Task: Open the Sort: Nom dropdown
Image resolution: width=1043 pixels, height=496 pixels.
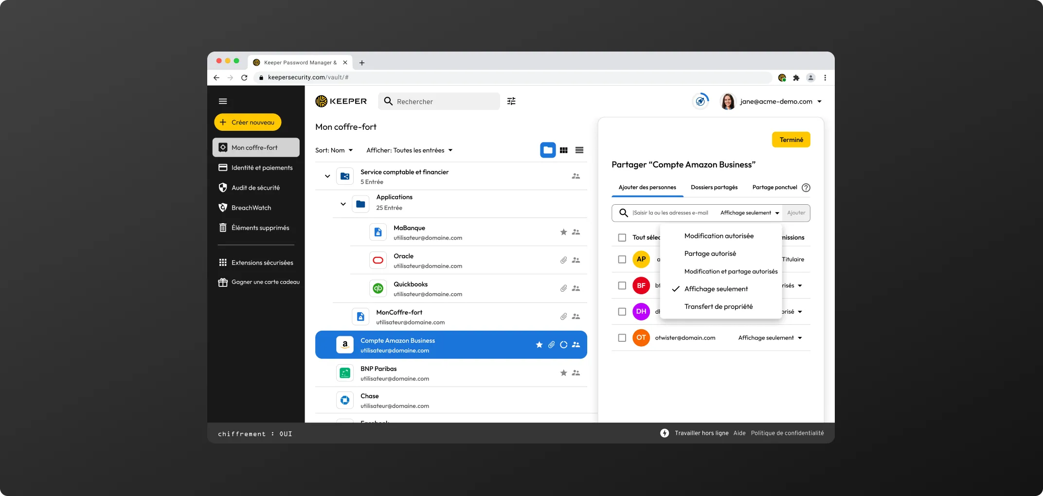Action: tap(334, 150)
